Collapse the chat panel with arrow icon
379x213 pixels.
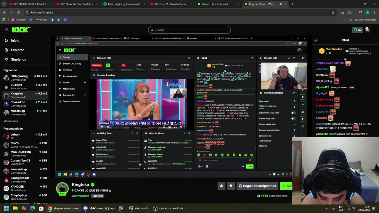(x=316, y=40)
